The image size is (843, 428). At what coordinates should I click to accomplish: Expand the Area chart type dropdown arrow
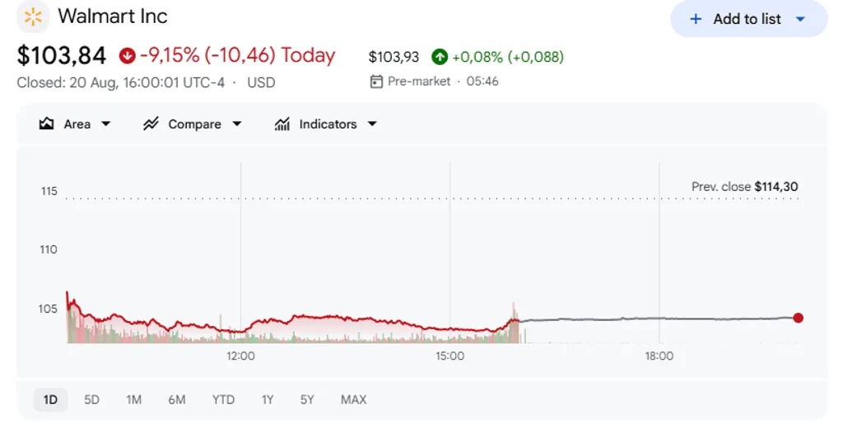(x=106, y=124)
